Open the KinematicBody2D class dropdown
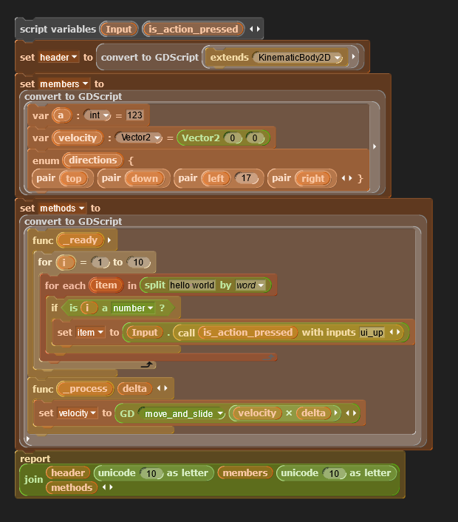 point(338,58)
